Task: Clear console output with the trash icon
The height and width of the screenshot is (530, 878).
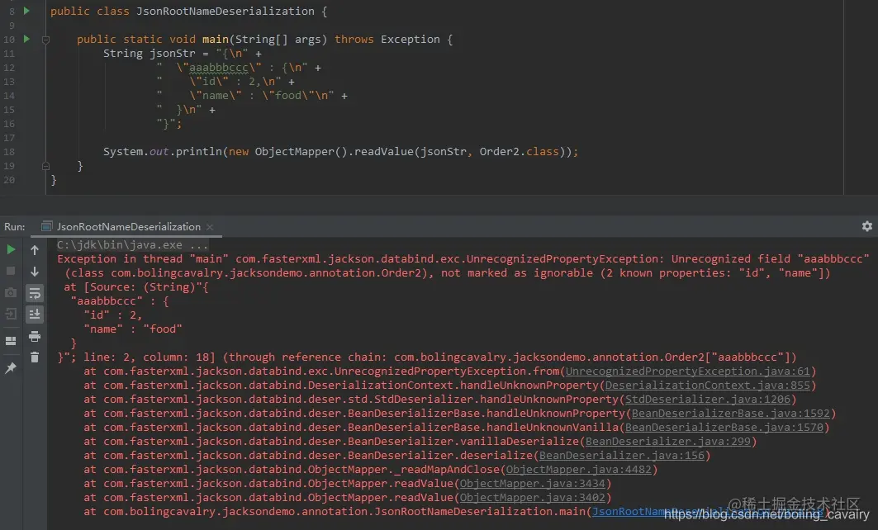Action: click(x=35, y=357)
